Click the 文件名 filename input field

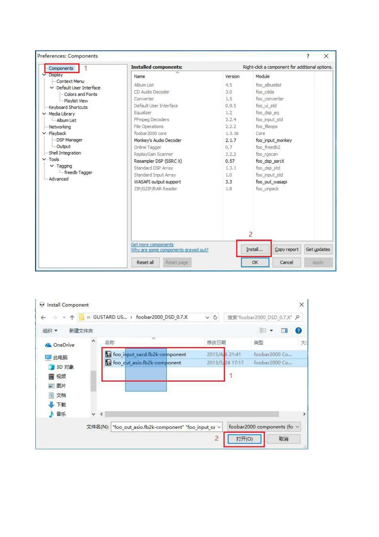[166, 427]
